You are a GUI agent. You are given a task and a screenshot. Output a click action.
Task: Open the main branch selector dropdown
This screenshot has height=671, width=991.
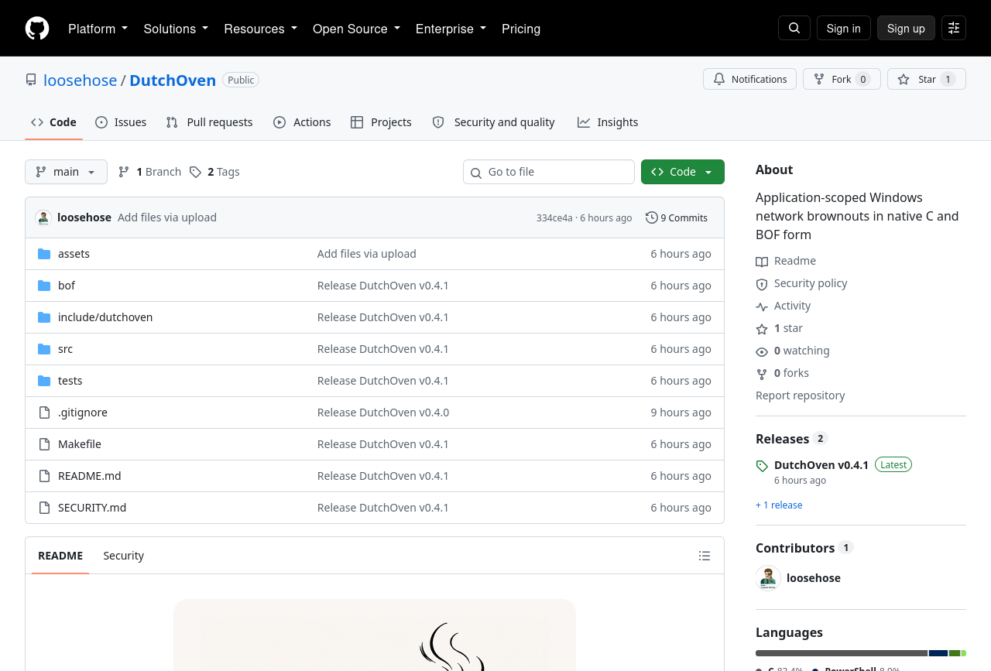(66, 172)
